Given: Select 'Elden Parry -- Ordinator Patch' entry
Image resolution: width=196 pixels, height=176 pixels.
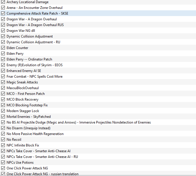Looking at the screenshot, I should 30,59.
